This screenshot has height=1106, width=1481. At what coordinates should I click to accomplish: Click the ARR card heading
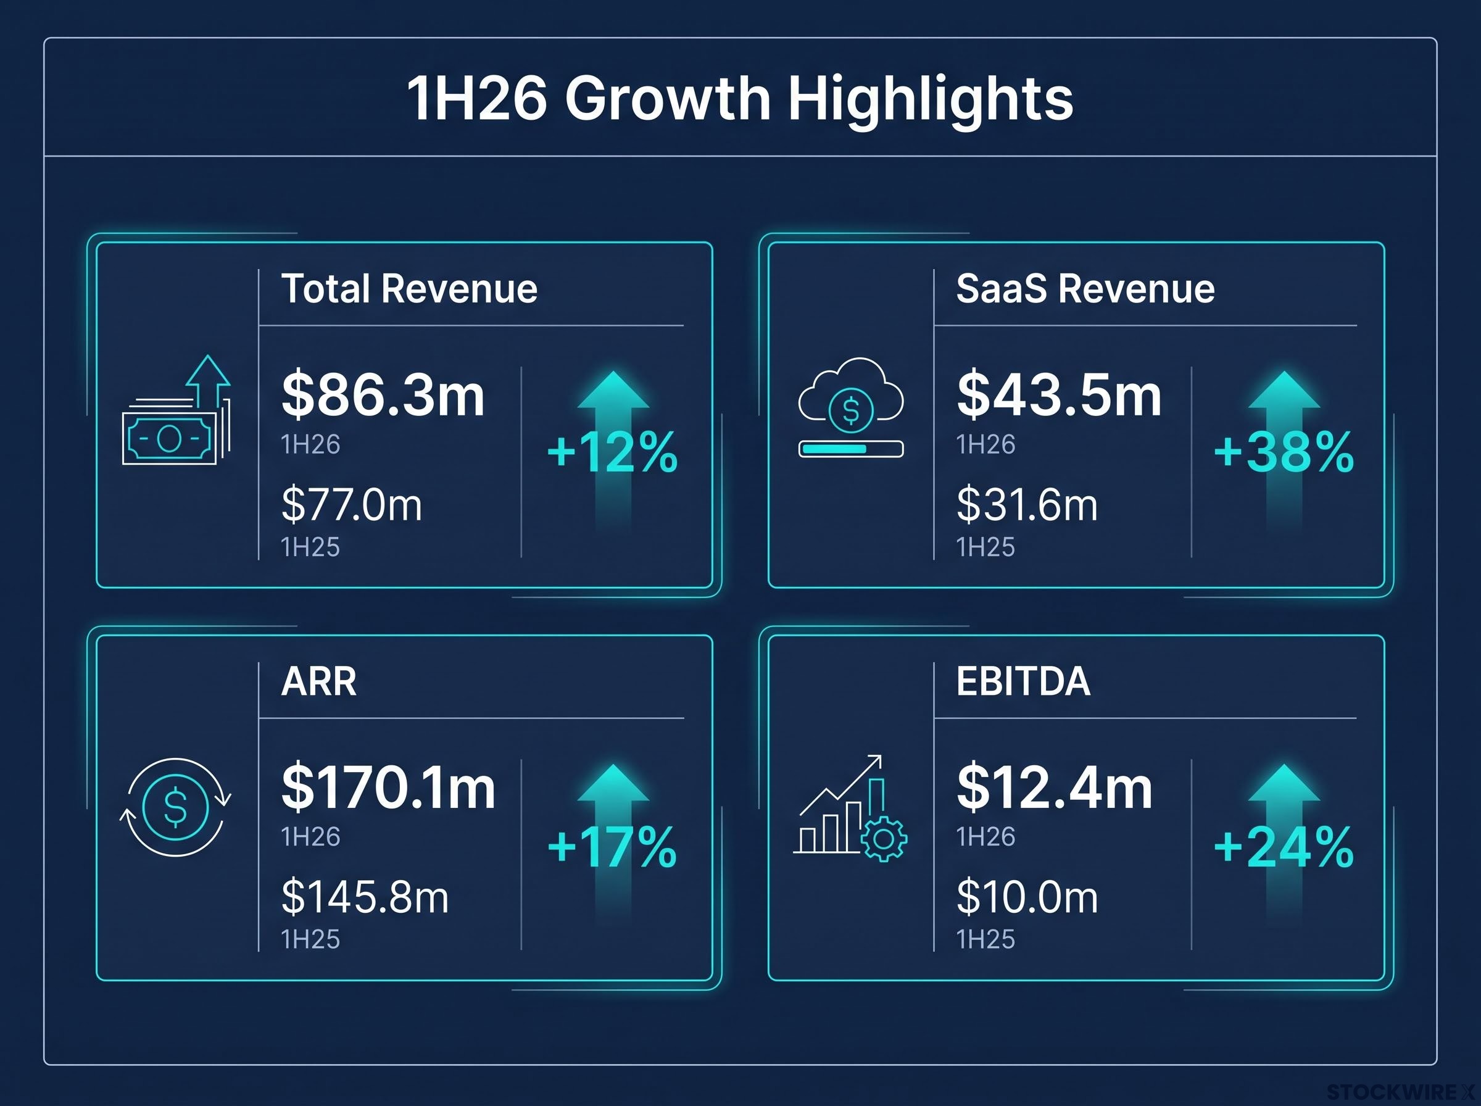tap(318, 681)
